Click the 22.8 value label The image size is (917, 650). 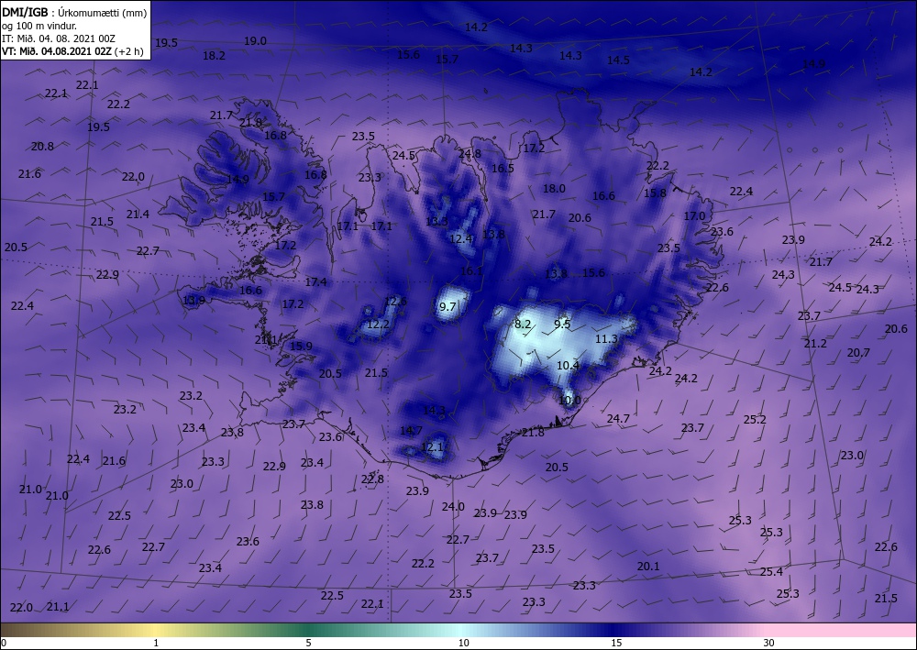(372, 479)
